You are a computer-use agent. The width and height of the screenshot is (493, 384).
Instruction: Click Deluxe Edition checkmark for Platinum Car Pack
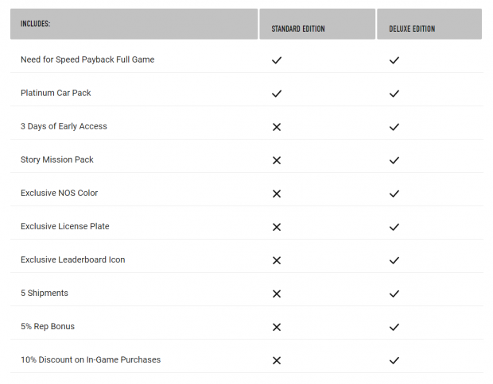[x=394, y=94]
